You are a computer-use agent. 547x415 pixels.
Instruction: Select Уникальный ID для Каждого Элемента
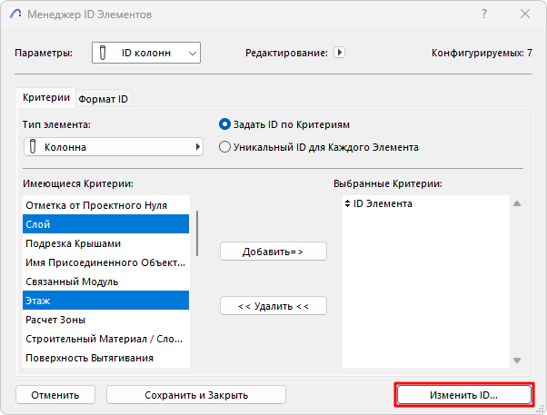tap(224, 146)
